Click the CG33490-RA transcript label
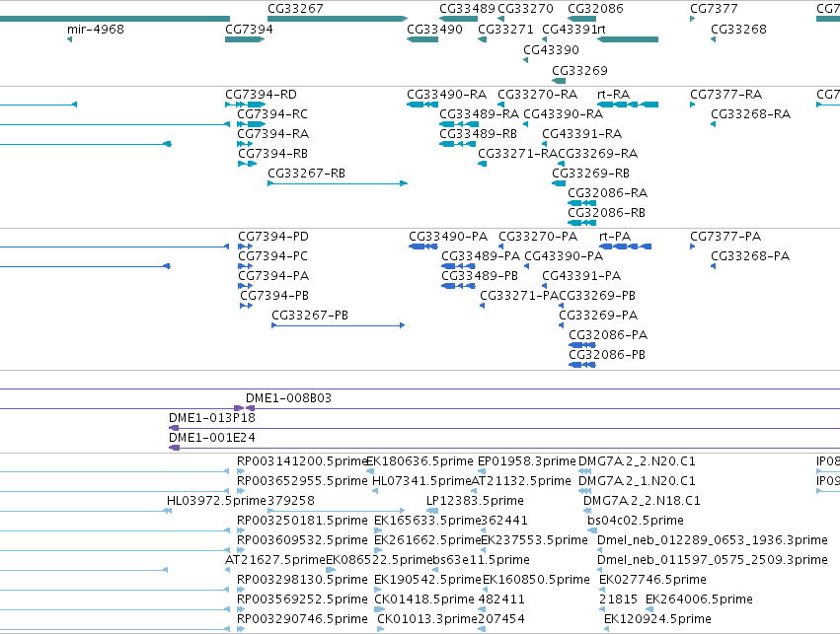The width and height of the screenshot is (840, 634). 446,95
